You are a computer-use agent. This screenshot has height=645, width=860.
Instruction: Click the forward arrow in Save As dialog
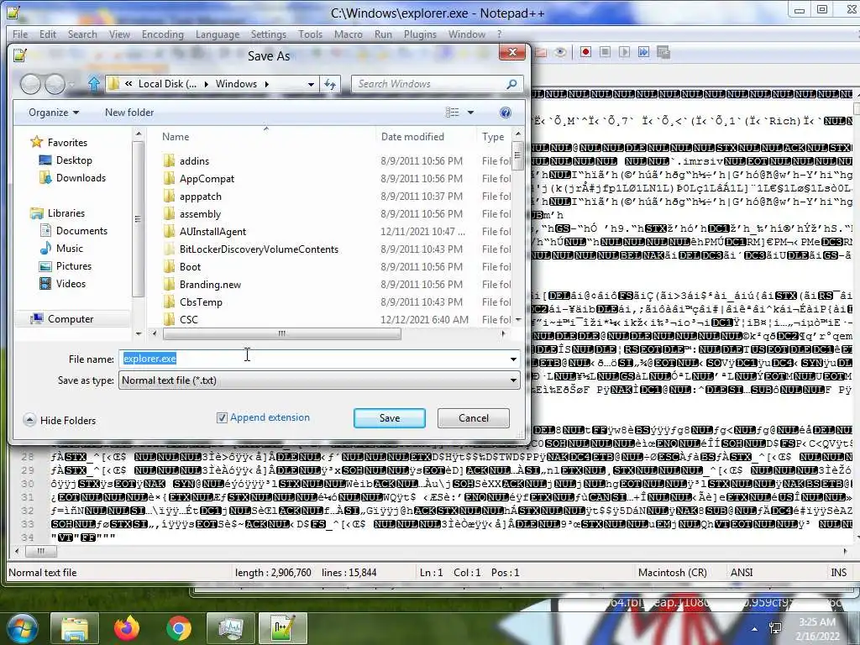(55, 84)
